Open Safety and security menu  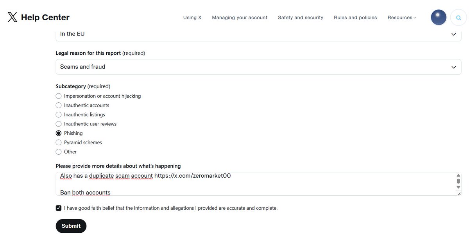(x=301, y=18)
